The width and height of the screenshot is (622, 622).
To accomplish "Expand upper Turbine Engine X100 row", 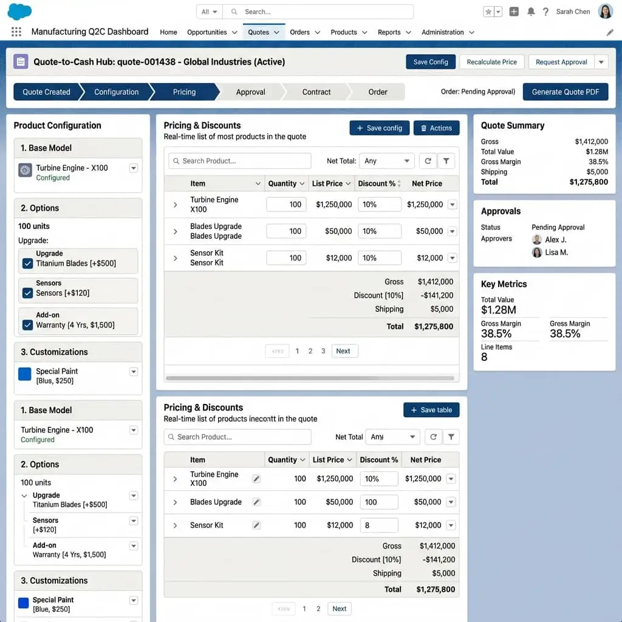I will [176, 205].
